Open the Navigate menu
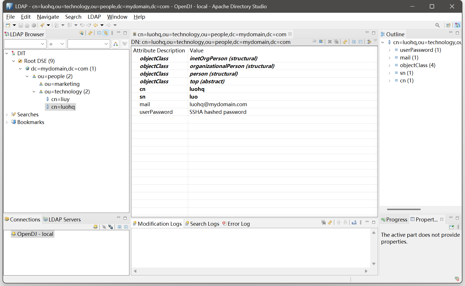 [48, 17]
